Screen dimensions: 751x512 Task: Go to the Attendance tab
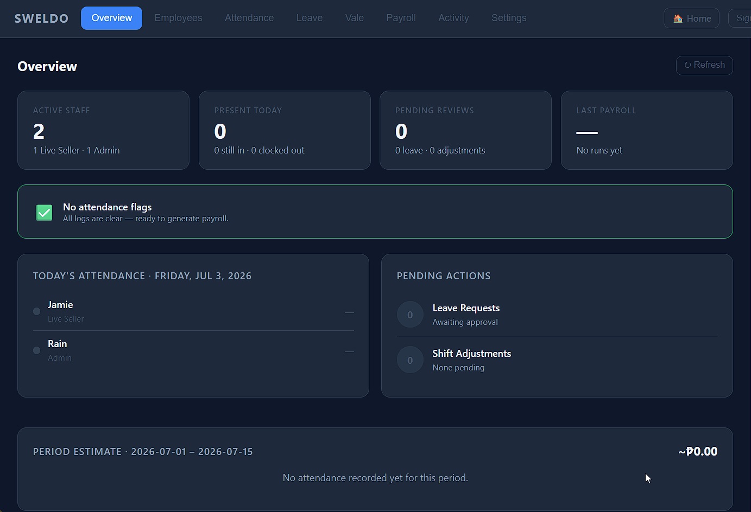point(249,18)
